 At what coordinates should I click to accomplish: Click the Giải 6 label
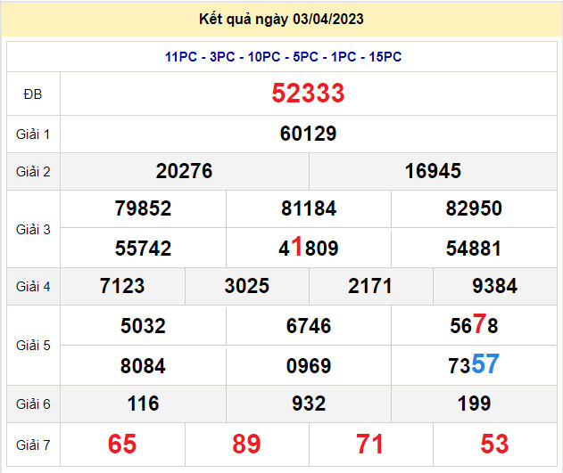[33, 404]
